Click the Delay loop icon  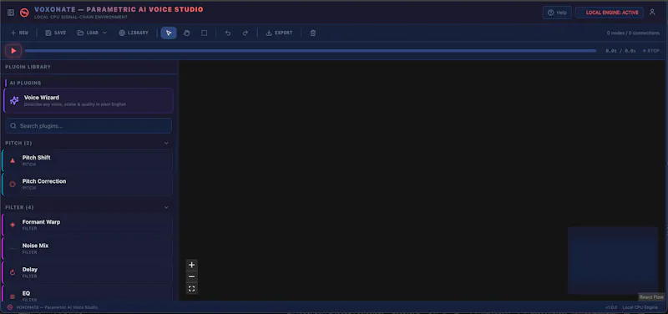pyautogui.click(x=13, y=273)
